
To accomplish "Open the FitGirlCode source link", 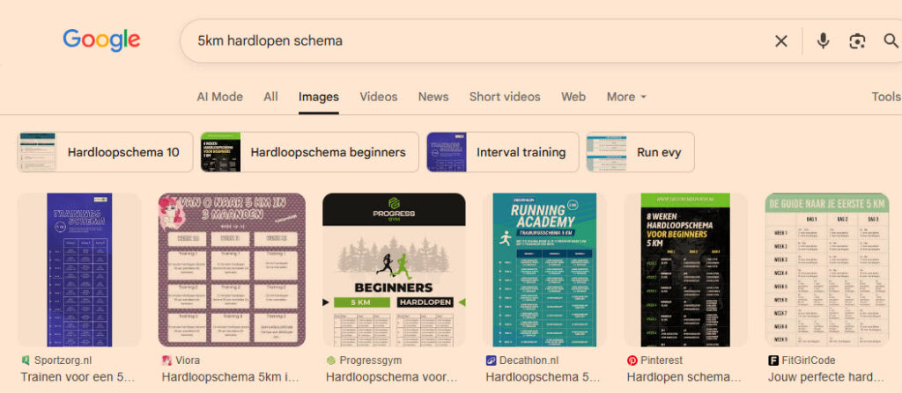I will point(809,360).
